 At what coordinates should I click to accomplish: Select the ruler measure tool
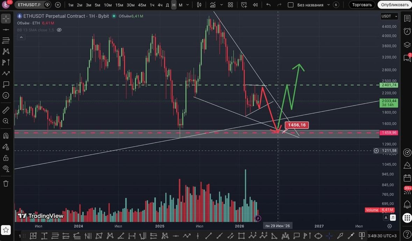(6, 110)
